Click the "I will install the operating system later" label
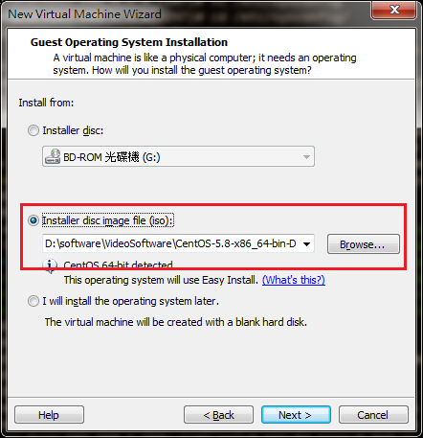Screen dimensions: 423x438 click(131, 301)
